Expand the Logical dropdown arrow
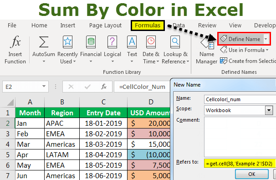Screen dimensions: 276x180 coord(112,62)
